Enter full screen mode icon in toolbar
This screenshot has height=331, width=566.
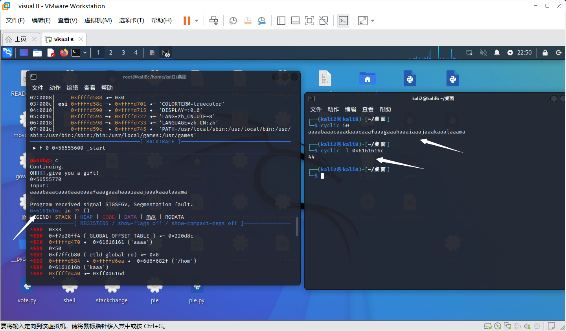(x=309, y=21)
